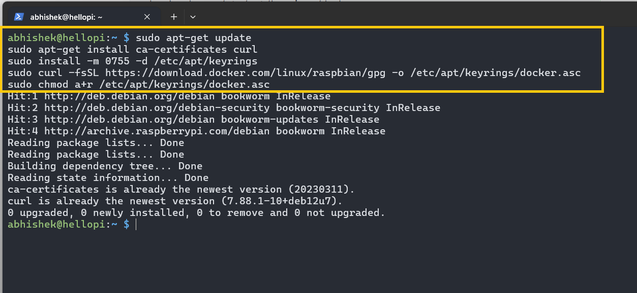Click the blinking cursor at the prompt

click(136, 224)
